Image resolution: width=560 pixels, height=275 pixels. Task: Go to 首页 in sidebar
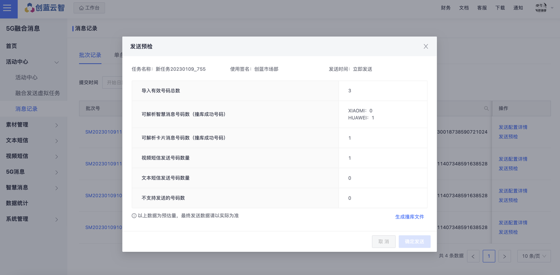pos(11,46)
